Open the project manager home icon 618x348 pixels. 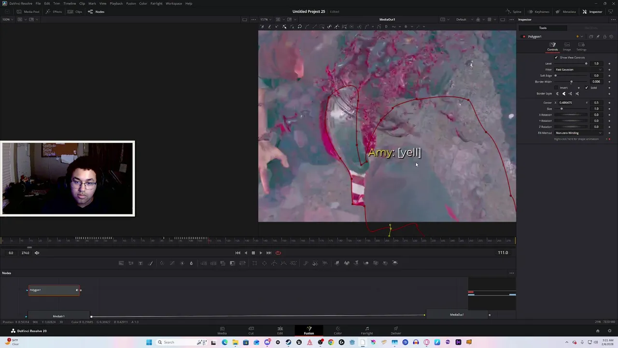pyautogui.click(x=598, y=331)
